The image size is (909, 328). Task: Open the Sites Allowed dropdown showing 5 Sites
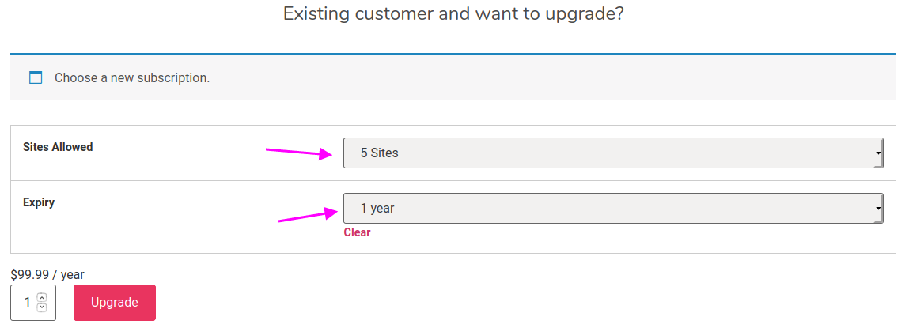click(613, 153)
